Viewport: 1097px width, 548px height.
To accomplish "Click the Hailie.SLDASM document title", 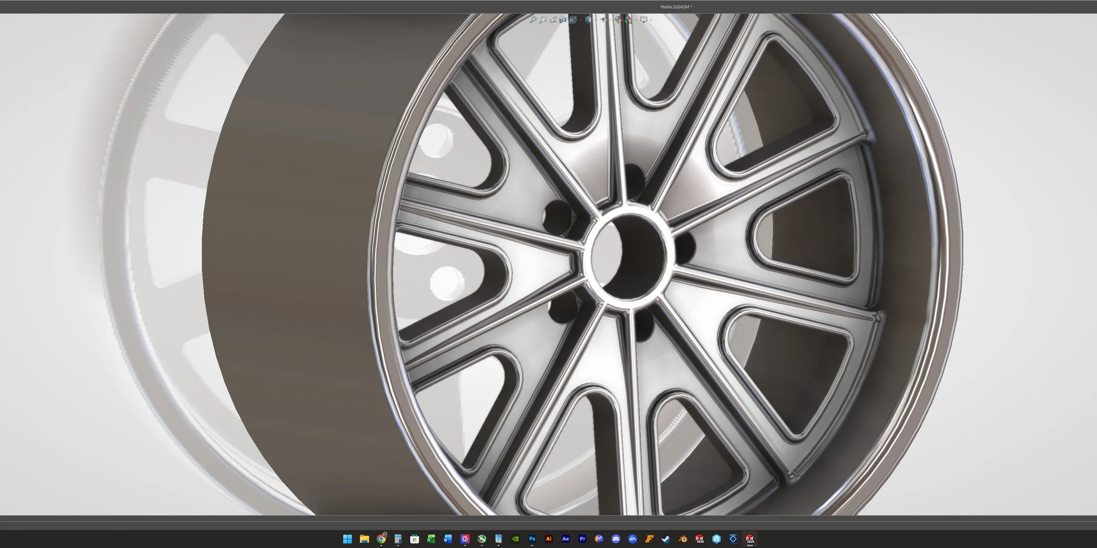I will coord(676,7).
